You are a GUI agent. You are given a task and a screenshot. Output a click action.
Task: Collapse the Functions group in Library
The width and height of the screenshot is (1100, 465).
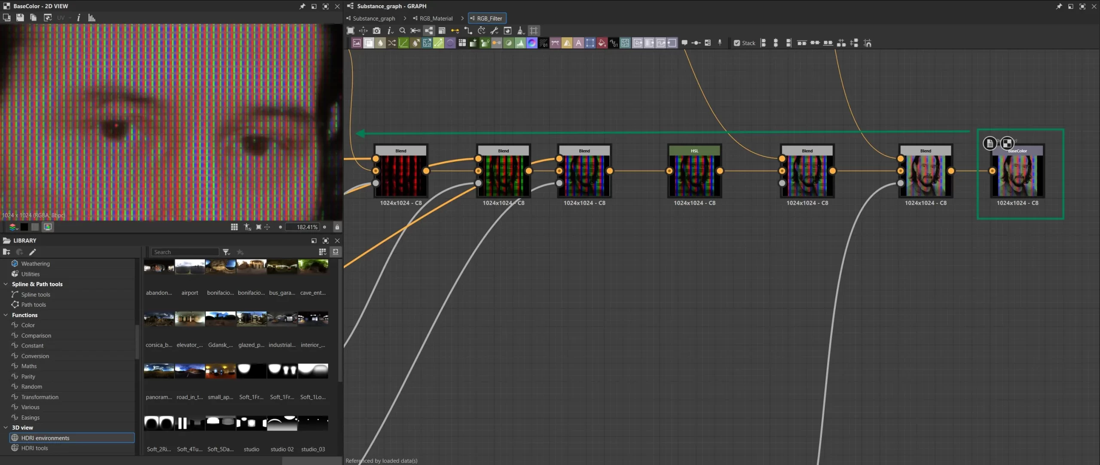[x=6, y=315]
